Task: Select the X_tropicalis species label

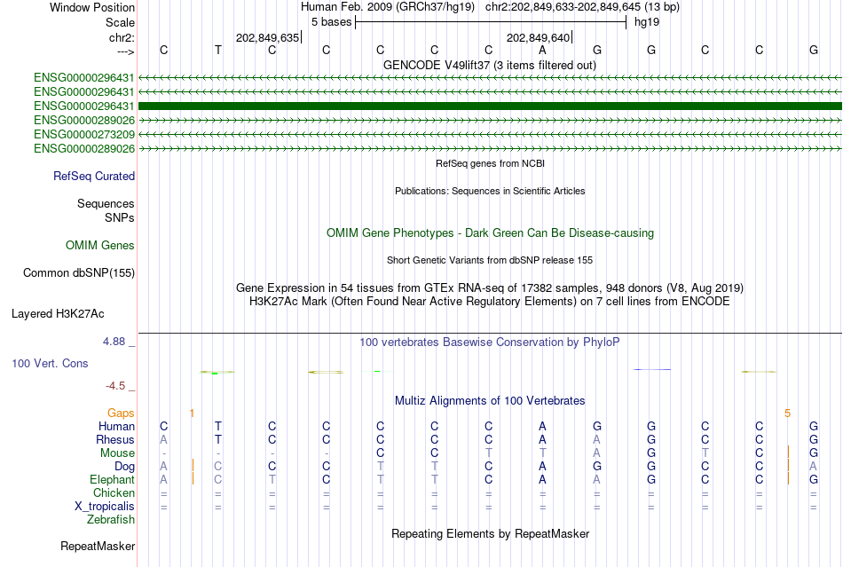Action: tap(105, 507)
